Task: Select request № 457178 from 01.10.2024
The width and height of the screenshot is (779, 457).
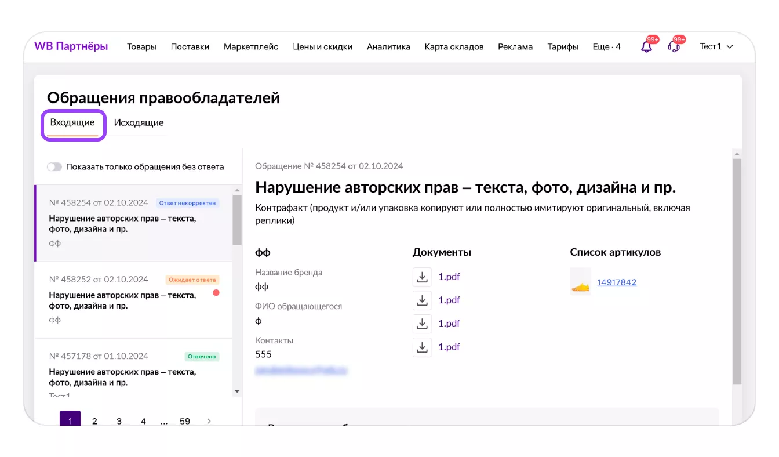Action: click(x=133, y=369)
